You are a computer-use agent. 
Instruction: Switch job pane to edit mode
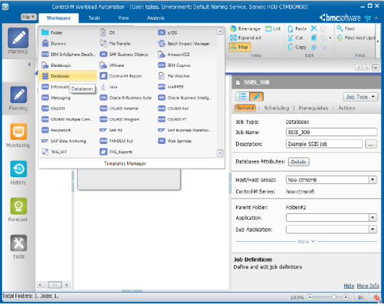point(256,97)
